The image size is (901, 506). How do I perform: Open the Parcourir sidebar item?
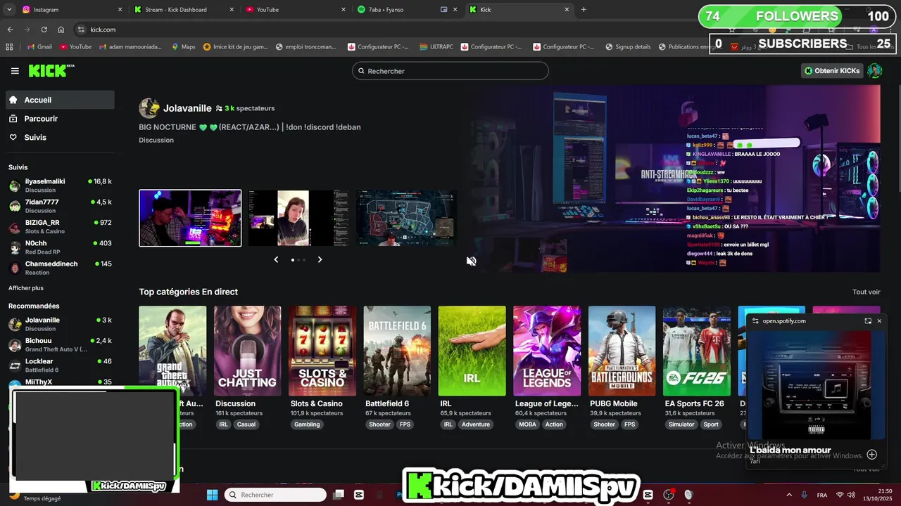[60, 119]
